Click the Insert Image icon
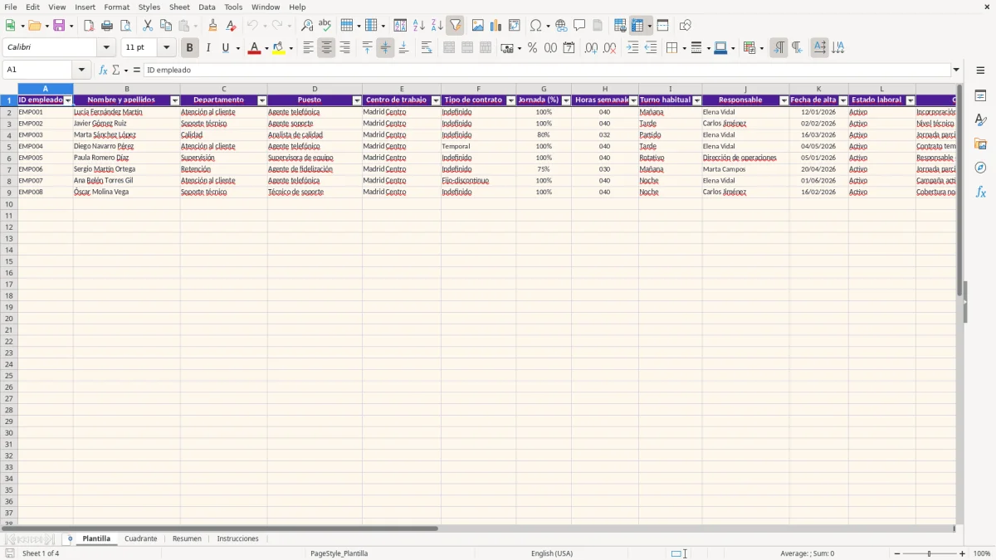The image size is (996, 560). [x=478, y=26]
